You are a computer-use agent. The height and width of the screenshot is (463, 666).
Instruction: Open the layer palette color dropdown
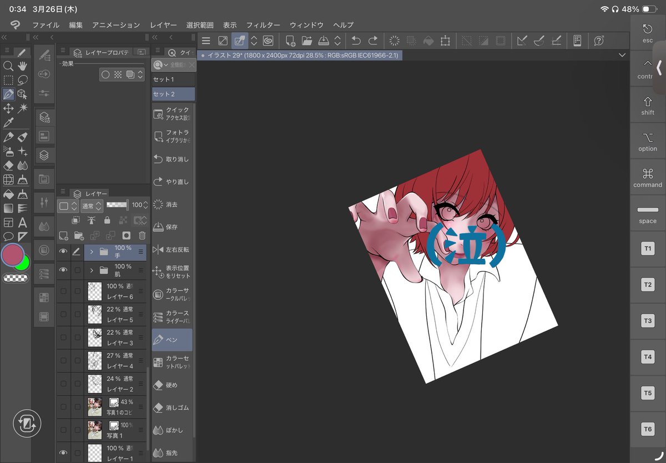point(68,205)
